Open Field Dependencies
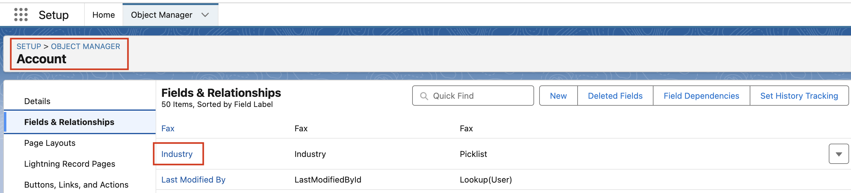The height and width of the screenshot is (193, 851). (701, 96)
